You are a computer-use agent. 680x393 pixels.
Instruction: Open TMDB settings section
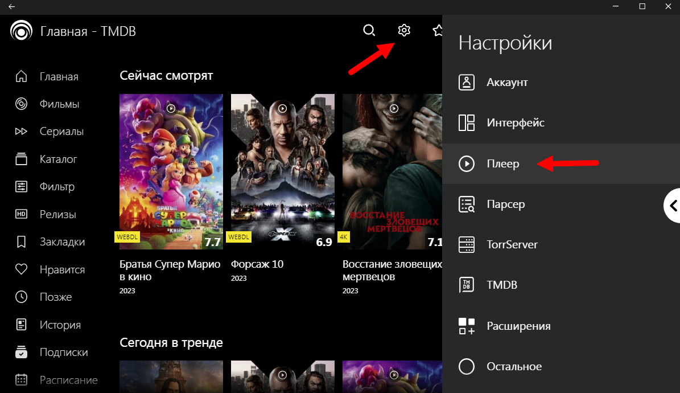(561, 285)
